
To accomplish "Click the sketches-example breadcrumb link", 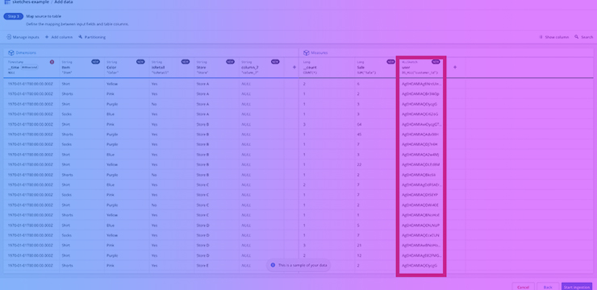I will pos(30,2).
